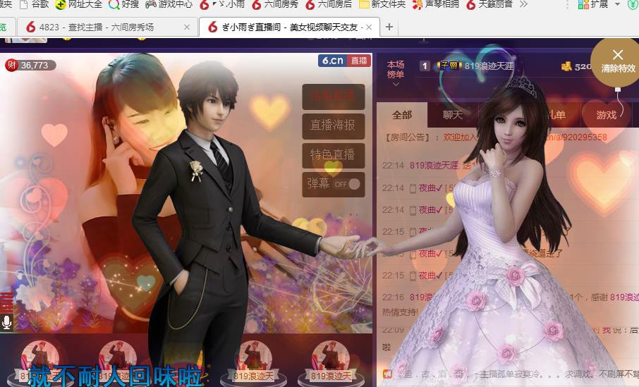Screen dimensions: 639x387
Task: Click the gold coins icon by 520
Action: pyautogui.click(x=566, y=66)
